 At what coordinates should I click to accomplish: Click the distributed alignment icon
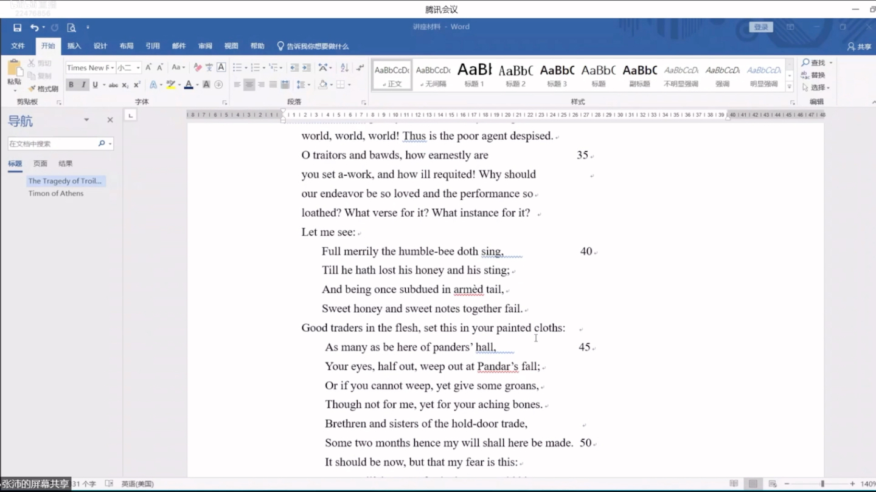pos(285,85)
